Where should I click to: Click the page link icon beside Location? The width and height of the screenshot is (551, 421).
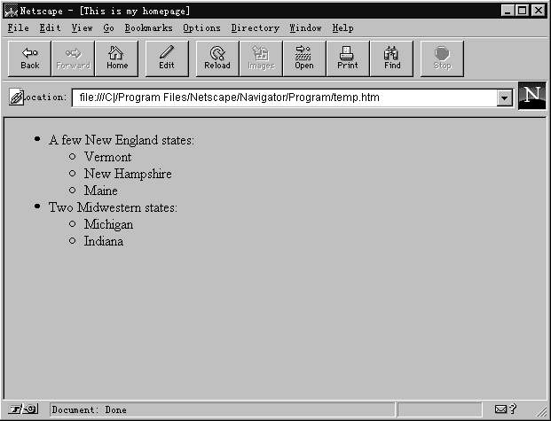[15, 97]
